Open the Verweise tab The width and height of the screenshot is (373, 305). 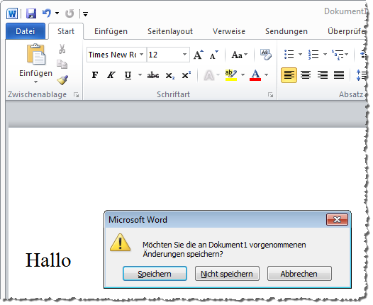click(229, 31)
